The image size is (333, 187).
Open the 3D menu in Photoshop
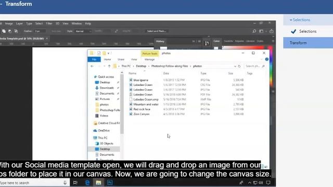tap(58, 23)
